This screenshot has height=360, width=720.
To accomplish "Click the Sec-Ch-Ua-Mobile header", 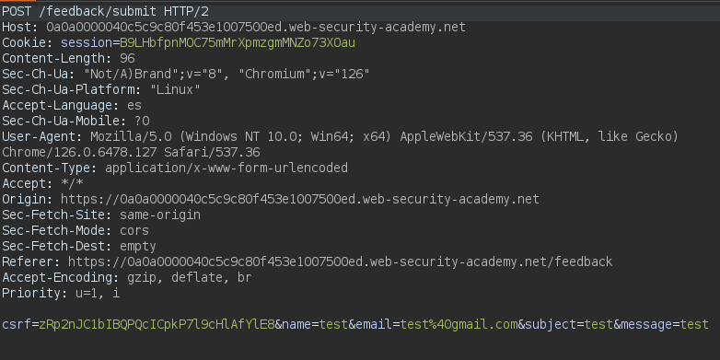I will (75, 122).
